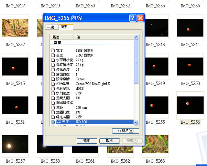Click the IMG_5261 file name
The image size is (207, 166).
click(x=85, y=161)
